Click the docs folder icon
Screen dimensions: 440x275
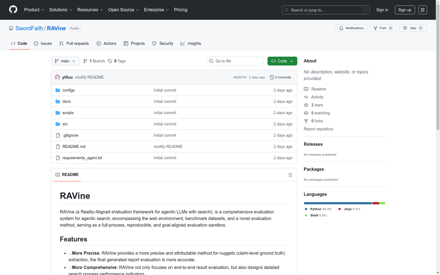58,101
